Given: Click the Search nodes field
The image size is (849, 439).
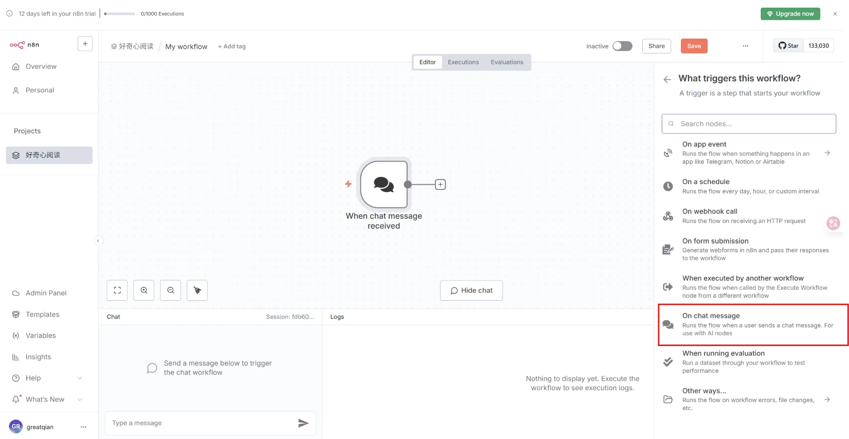Looking at the screenshot, I should (x=749, y=124).
